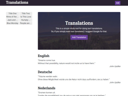
Task: Click the Deutsche section heading
Action: (45, 72)
